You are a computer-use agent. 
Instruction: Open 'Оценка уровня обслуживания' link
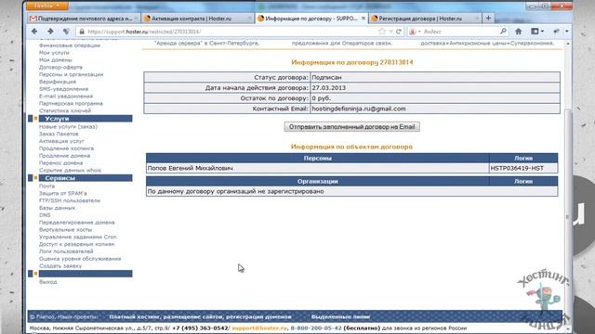click(80, 259)
